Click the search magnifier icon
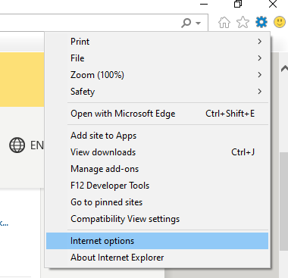Screen dimensions: 288x278 click(186, 23)
